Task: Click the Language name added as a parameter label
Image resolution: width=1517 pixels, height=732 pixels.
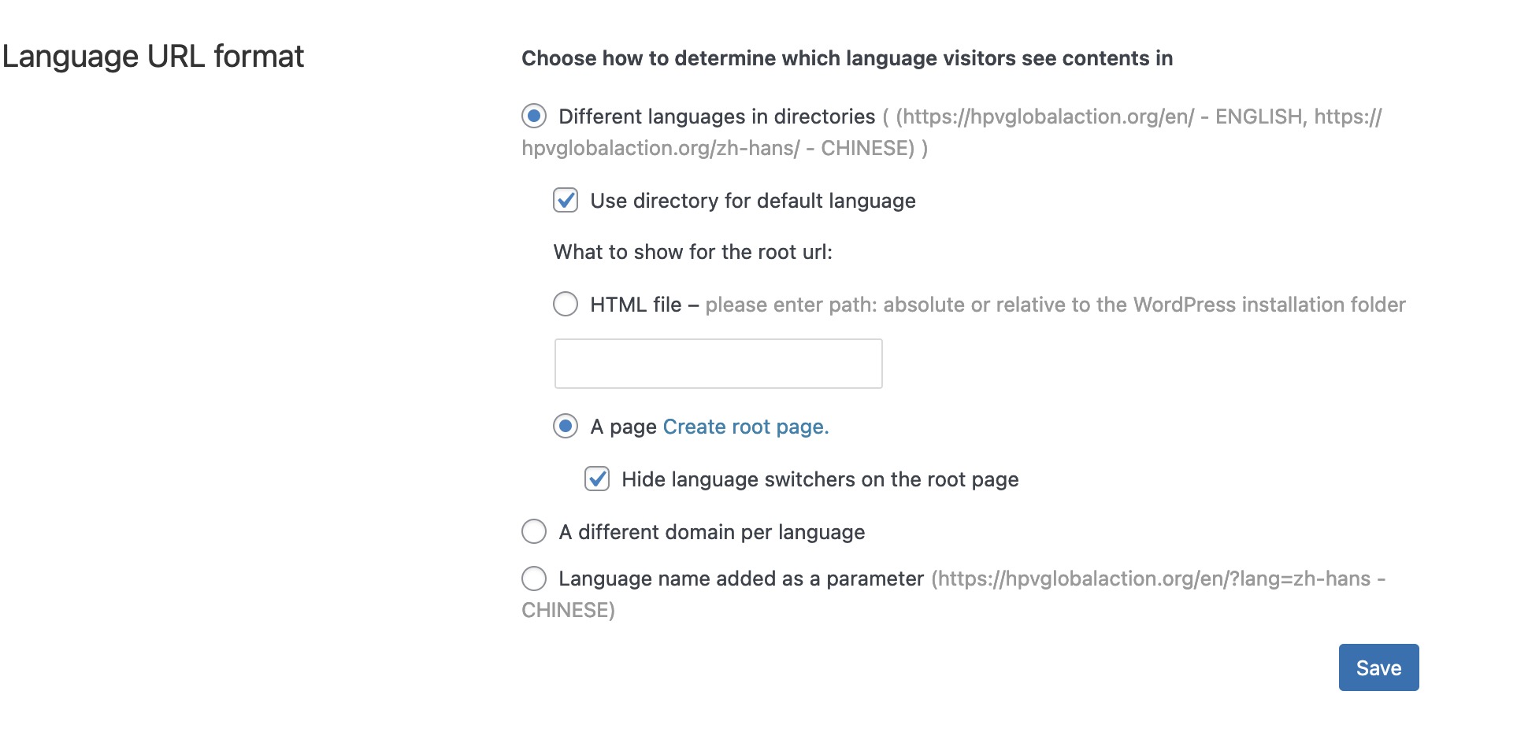Action: (741, 579)
